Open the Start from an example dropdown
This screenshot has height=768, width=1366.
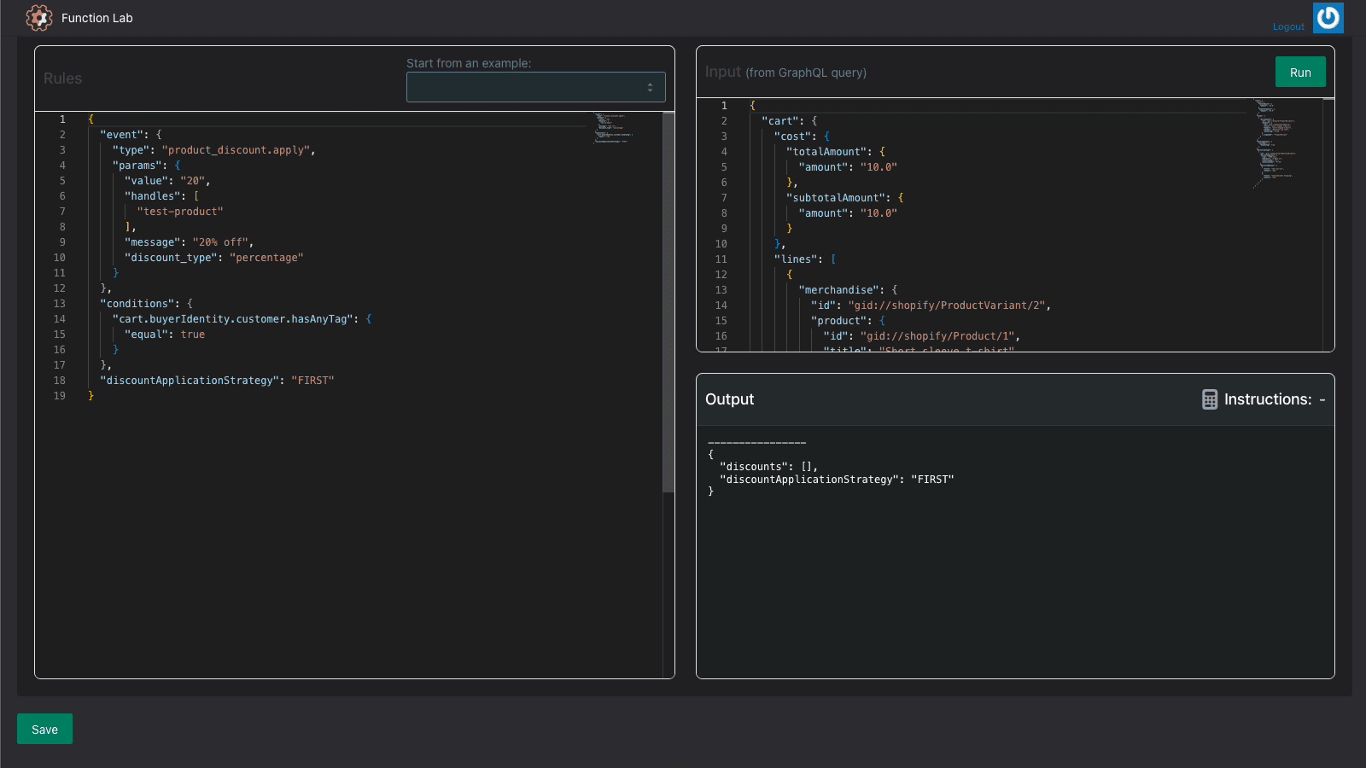click(x=535, y=87)
